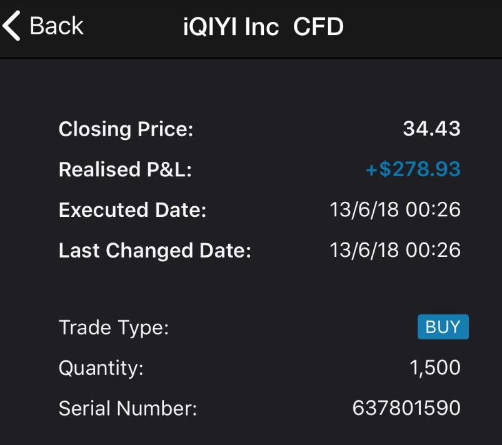Select the Serial Number label
The image size is (502, 445).
(x=128, y=409)
